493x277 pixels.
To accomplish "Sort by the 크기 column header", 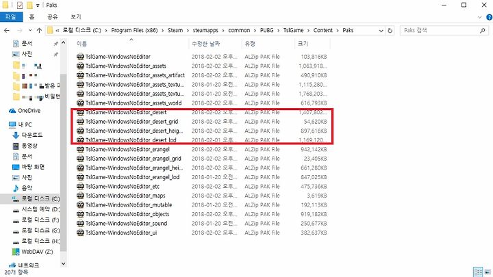I will pyautogui.click(x=303, y=44).
